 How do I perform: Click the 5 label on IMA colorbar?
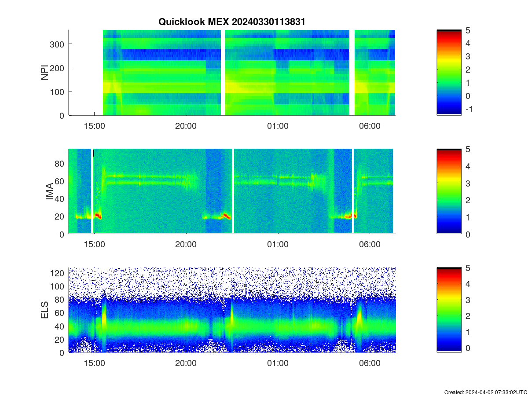tap(468, 149)
